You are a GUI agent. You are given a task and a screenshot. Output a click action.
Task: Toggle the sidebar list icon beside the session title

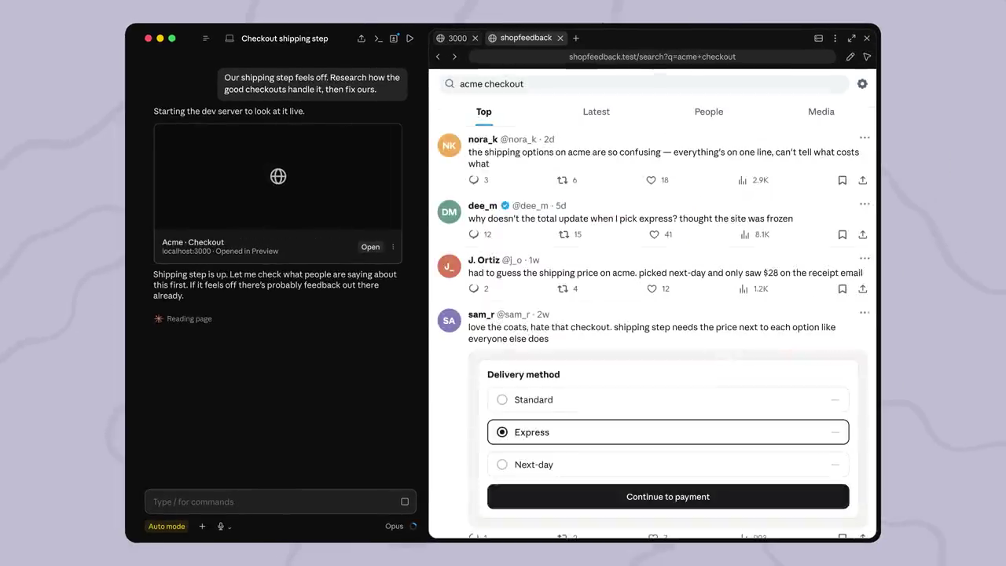[206, 39]
